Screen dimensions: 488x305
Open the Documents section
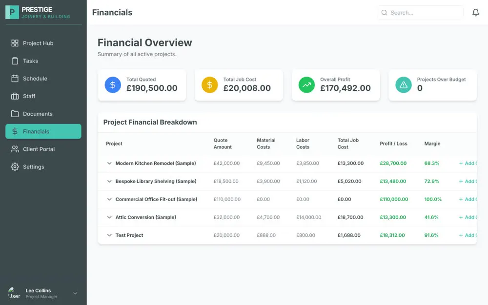coord(43,114)
